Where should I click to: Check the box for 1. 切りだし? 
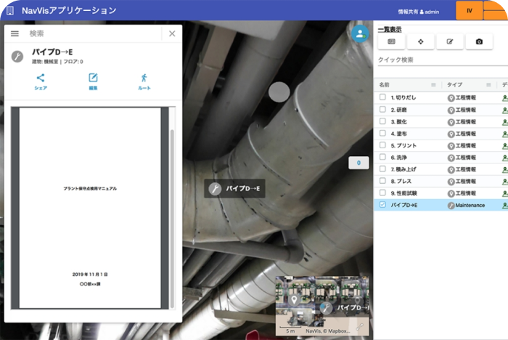382,97
